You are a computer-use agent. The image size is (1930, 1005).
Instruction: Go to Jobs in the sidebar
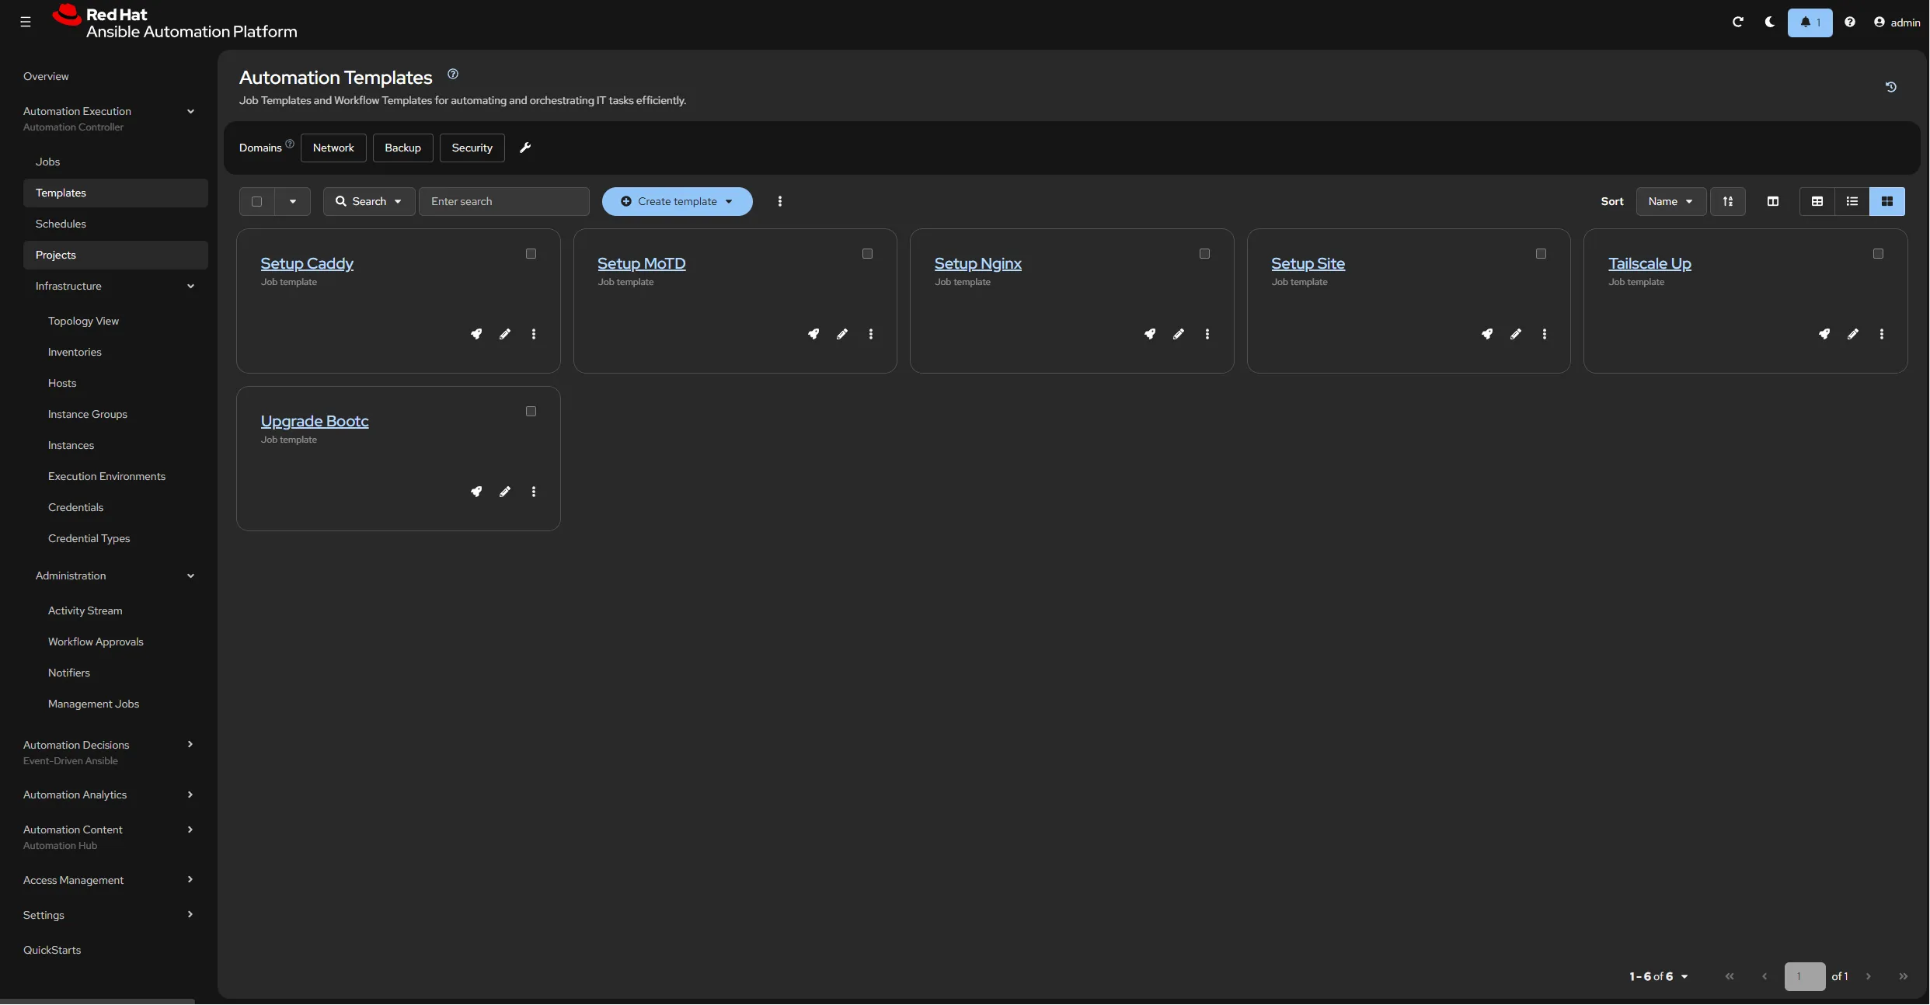[116, 162]
